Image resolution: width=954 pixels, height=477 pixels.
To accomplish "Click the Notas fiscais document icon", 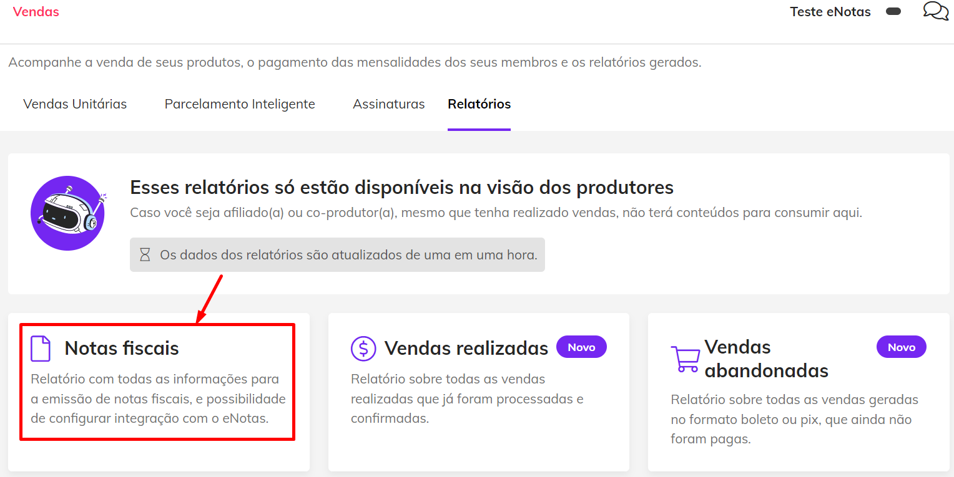I will tap(41, 349).
